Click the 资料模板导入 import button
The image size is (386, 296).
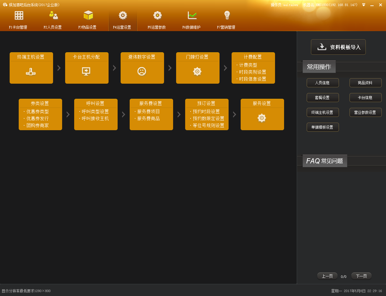(338, 47)
